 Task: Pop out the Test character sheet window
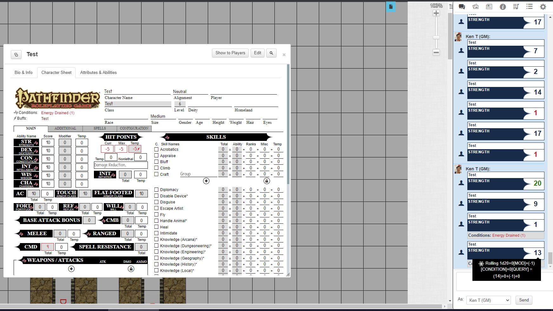16,55
